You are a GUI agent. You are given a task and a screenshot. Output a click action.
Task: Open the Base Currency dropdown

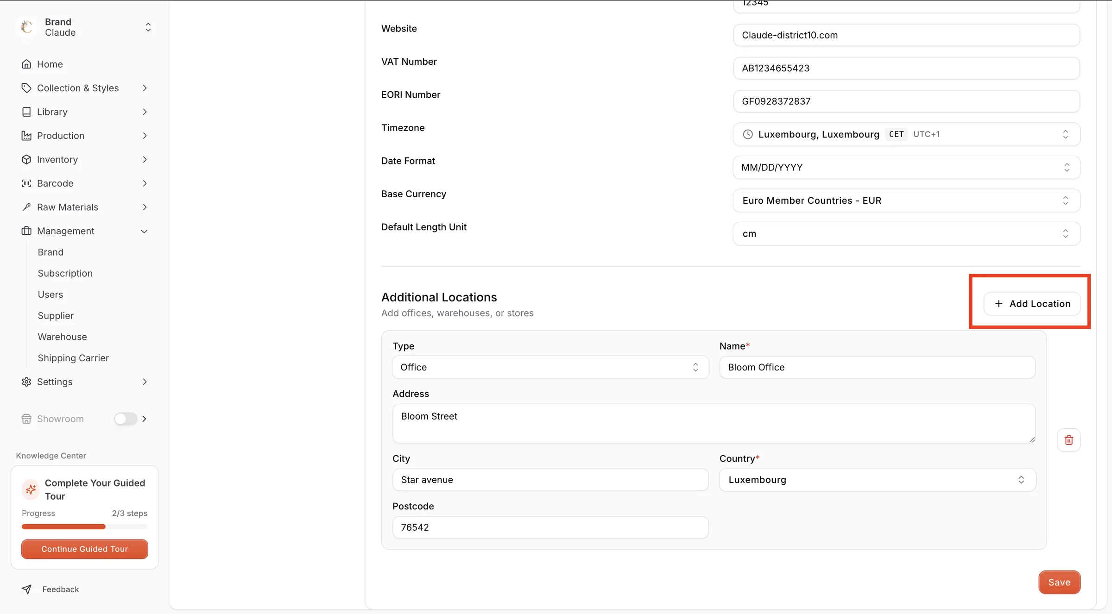[x=906, y=200]
